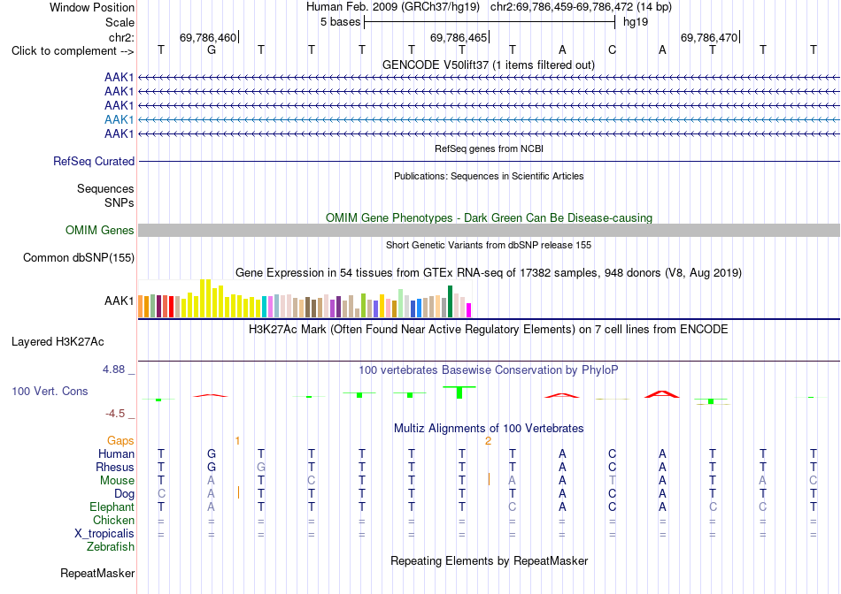Click the X_tropicalis species label

104,534
